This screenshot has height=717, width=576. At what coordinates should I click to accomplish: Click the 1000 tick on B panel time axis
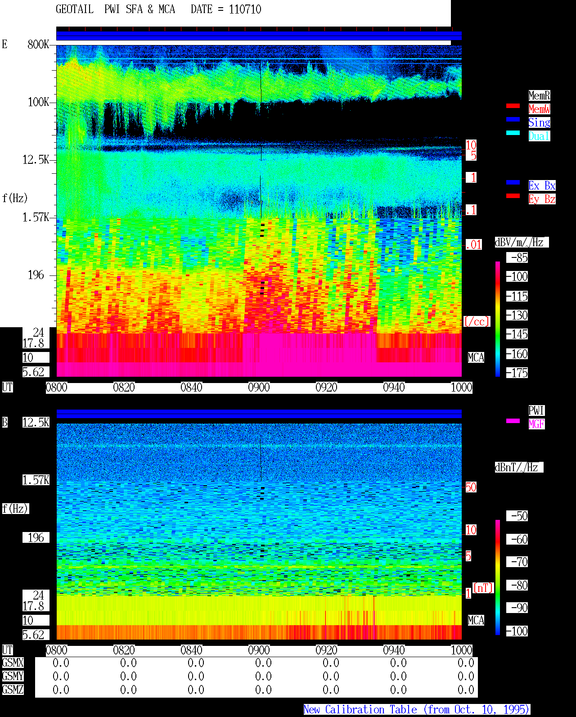click(x=462, y=650)
